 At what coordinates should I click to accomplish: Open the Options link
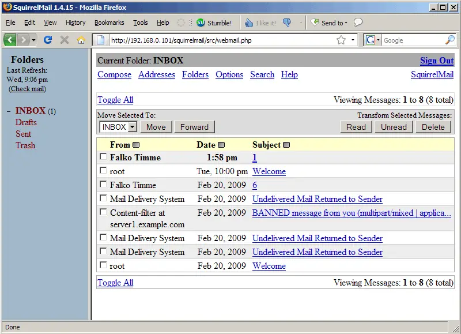coord(229,74)
